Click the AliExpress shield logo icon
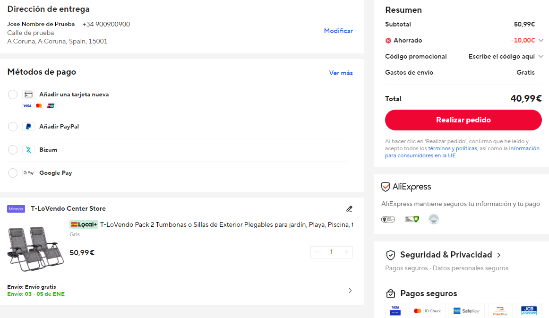 click(x=386, y=187)
